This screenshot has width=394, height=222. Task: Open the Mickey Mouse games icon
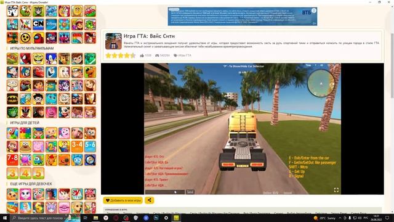click(64, 112)
